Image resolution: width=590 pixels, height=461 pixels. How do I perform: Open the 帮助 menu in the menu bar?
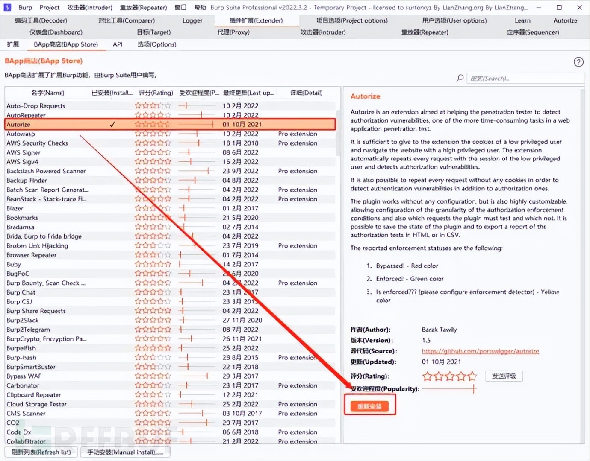[200, 7]
